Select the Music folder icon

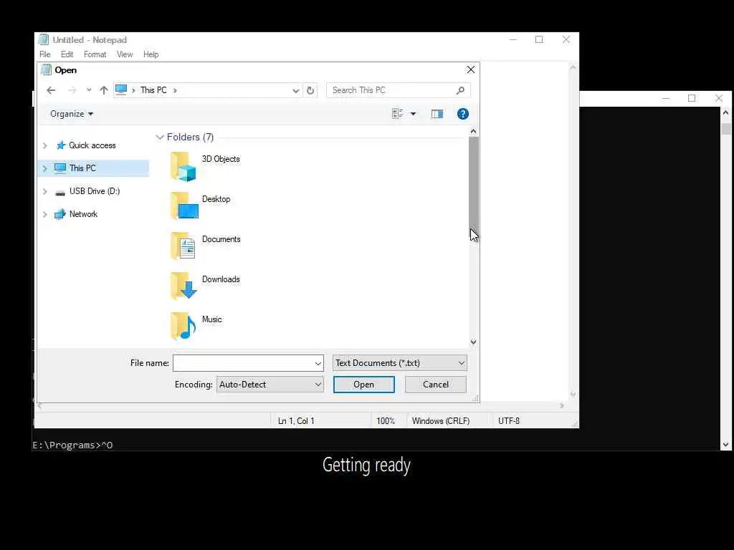[183, 326]
